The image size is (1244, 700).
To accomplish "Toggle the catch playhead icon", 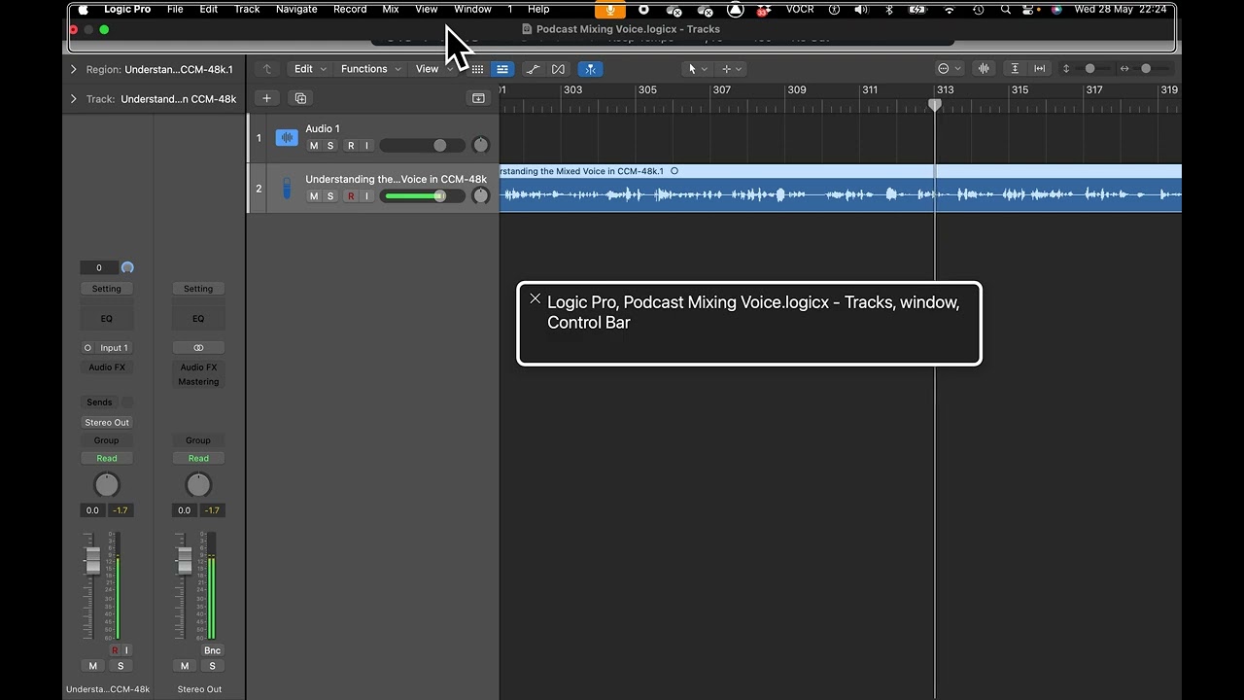I will point(590,69).
